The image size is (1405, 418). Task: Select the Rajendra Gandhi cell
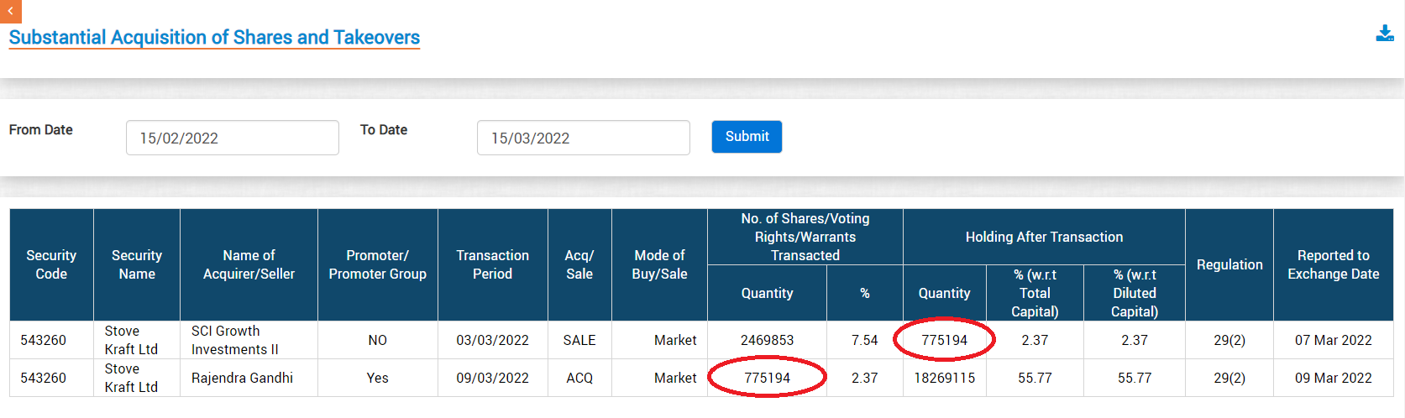242,378
